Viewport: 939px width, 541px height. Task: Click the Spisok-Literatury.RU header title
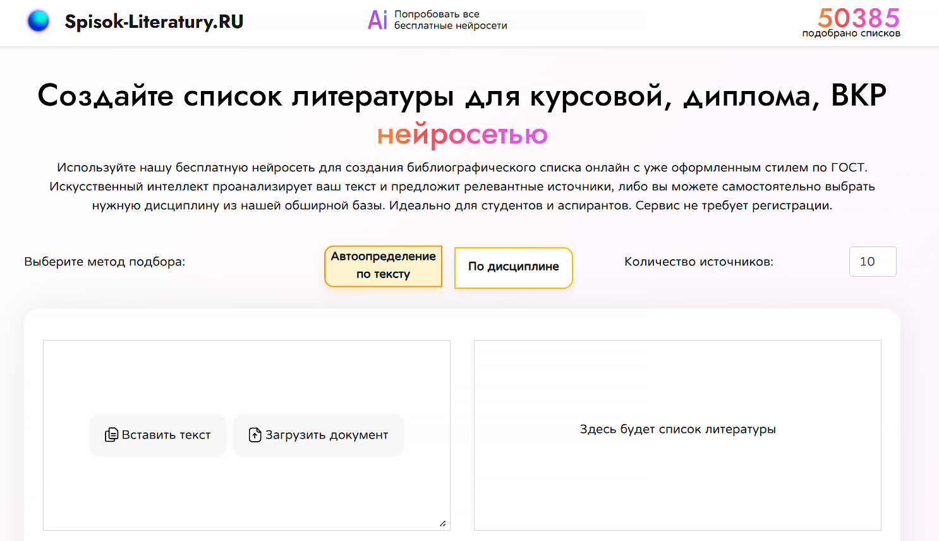(x=154, y=20)
